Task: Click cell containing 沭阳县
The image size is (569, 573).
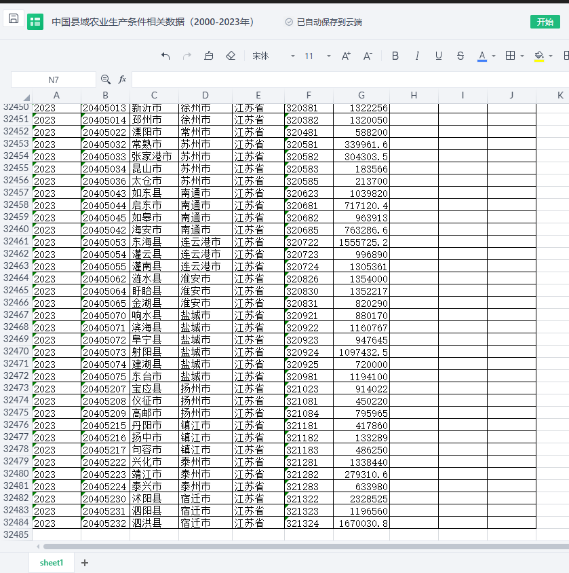Action: [x=154, y=498]
